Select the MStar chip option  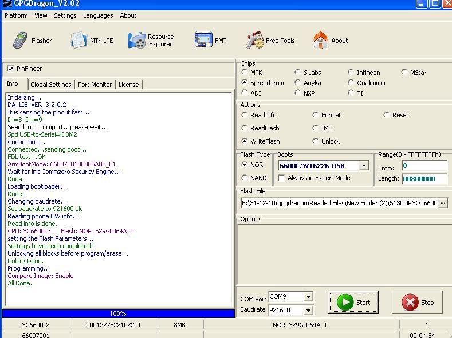tap(404, 72)
